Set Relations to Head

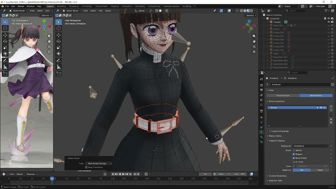click(x=320, y=170)
